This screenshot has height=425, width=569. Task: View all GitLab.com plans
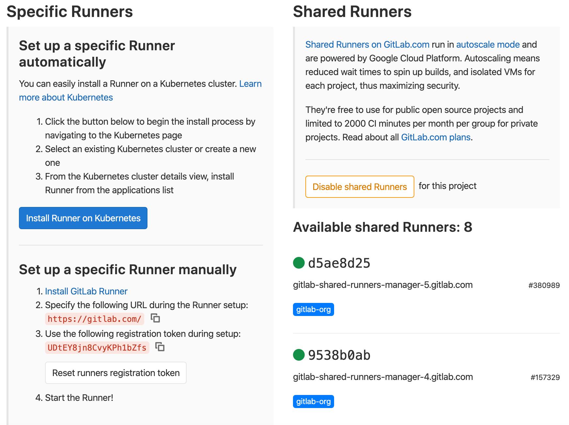435,137
